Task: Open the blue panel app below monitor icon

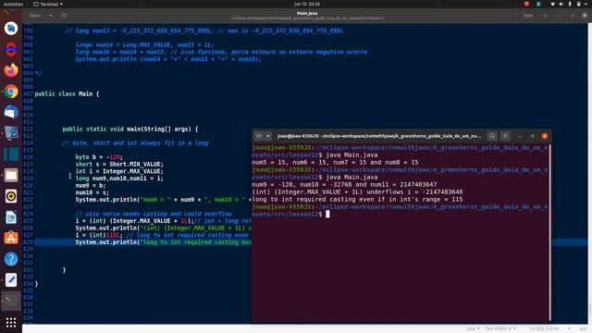Action: point(11,154)
